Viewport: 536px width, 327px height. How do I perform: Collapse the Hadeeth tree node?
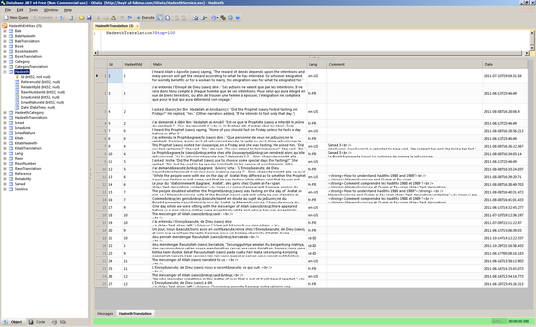click(5, 72)
